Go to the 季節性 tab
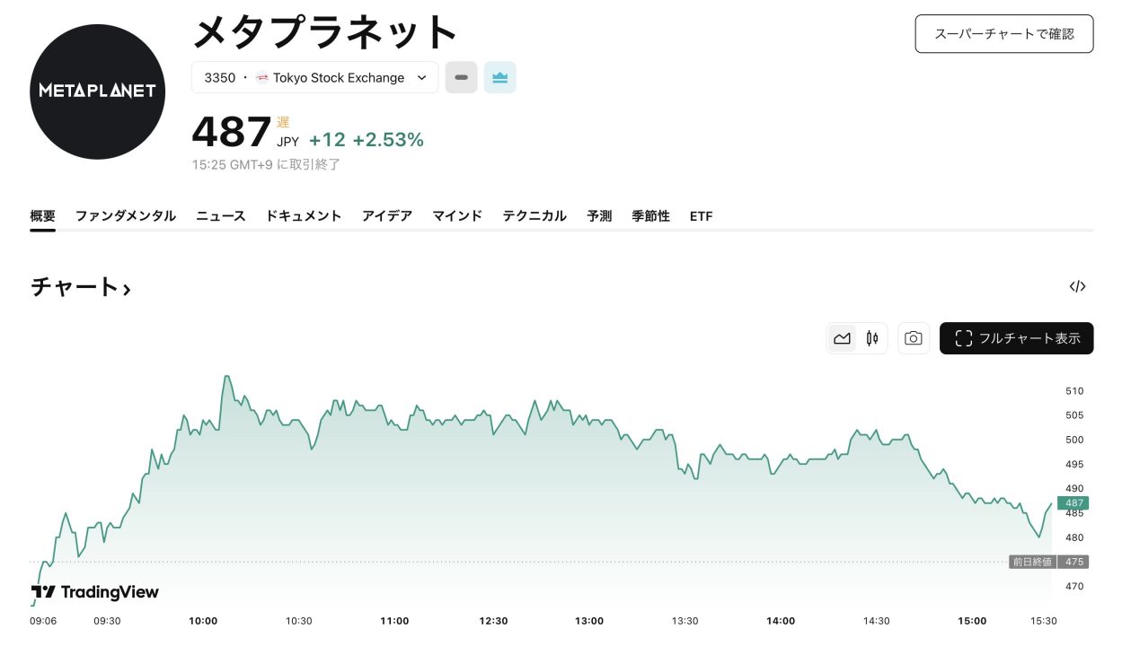 [650, 216]
